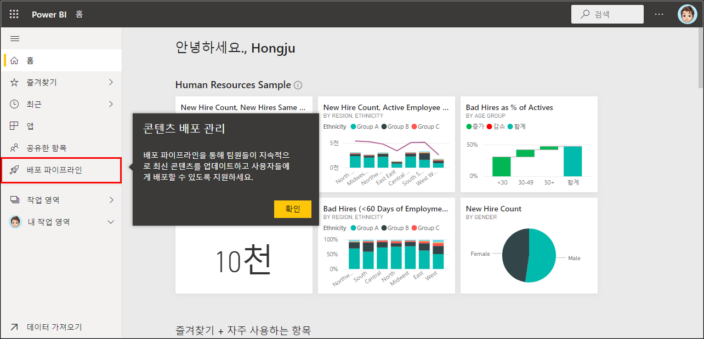
Task: Select 홈 in the navigation pane
Action: [x=61, y=60]
